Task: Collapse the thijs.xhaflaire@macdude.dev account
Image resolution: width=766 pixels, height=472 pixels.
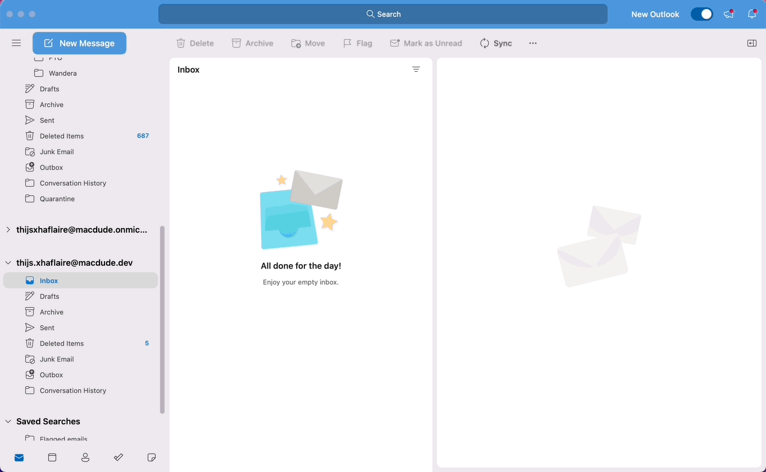Action: click(8, 263)
